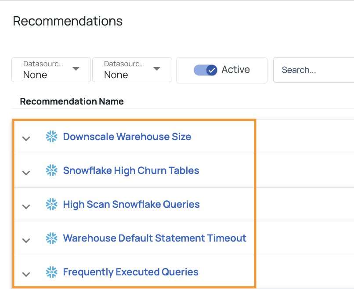Expand the Frequently Executed Queries chevron
Screen dimensions: 354x289
click(26, 275)
